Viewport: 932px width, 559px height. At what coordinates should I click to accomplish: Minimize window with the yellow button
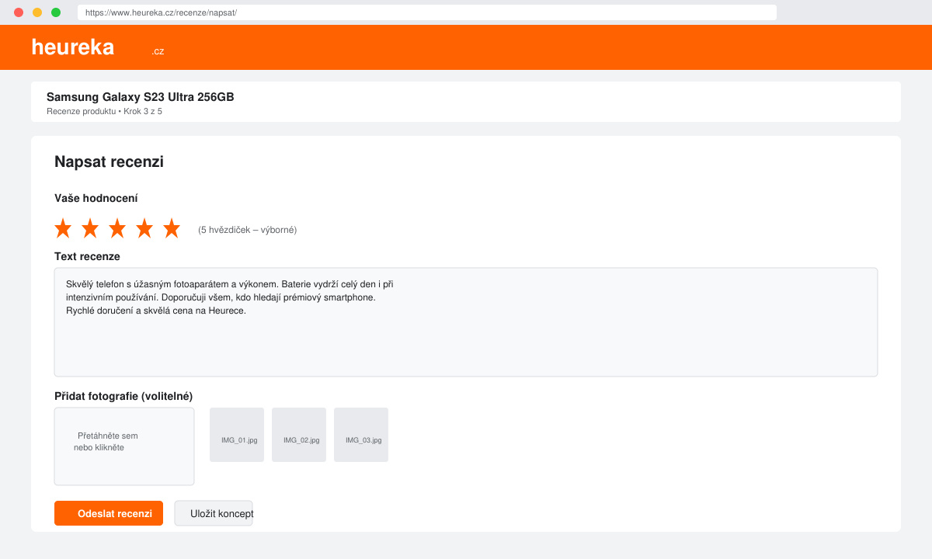click(x=37, y=12)
